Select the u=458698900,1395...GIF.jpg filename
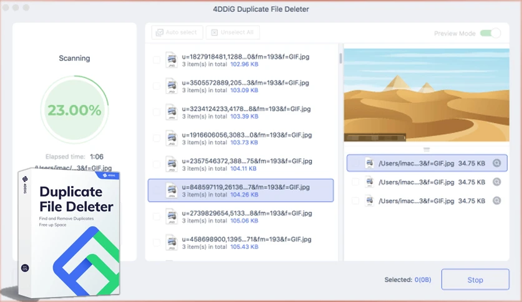The height and width of the screenshot is (302, 522). (247, 240)
